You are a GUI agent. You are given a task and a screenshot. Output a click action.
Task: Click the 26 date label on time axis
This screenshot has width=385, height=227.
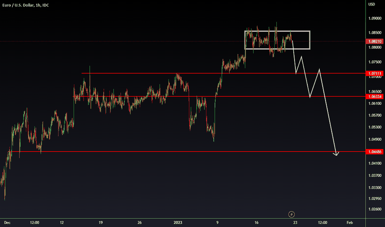[140, 222]
